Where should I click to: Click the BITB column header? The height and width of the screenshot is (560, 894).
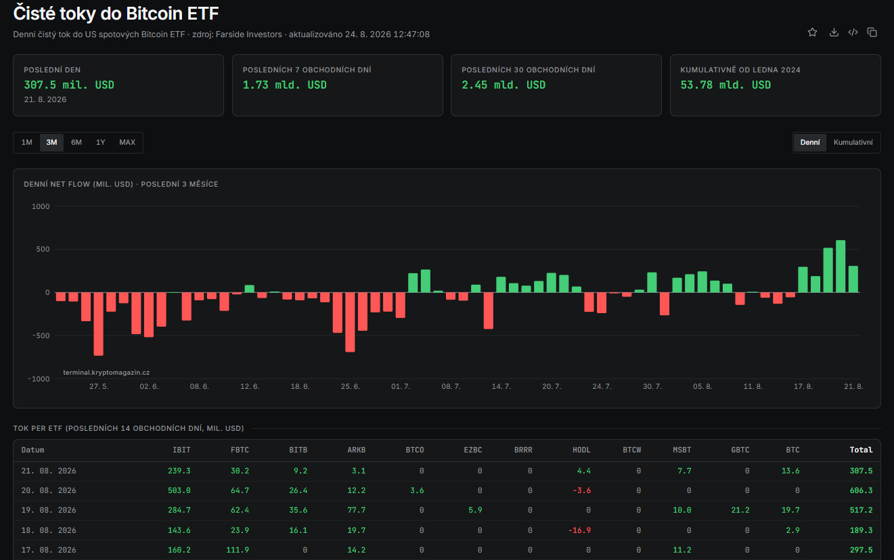point(298,450)
